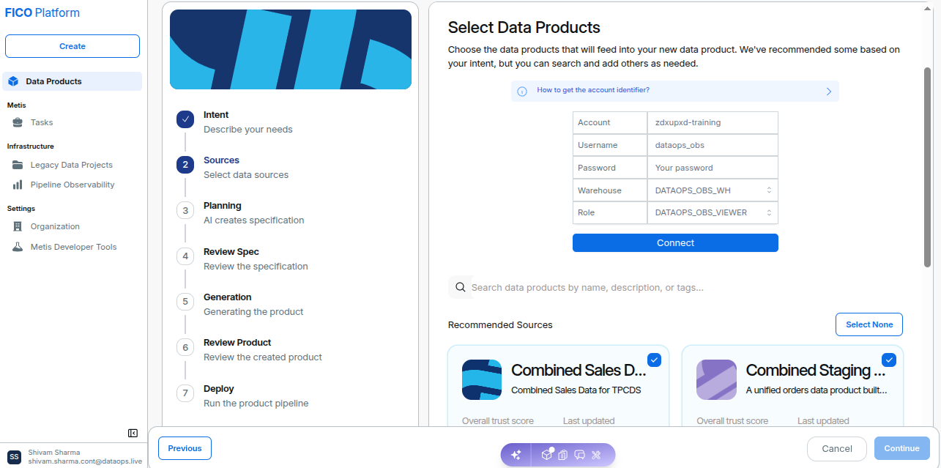Click the step 7 Deploy circle
The height and width of the screenshot is (468, 941).
pyautogui.click(x=185, y=393)
